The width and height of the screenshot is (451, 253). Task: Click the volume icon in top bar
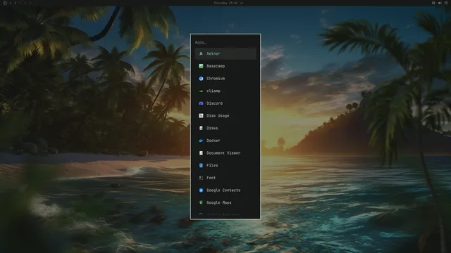[440, 3]
